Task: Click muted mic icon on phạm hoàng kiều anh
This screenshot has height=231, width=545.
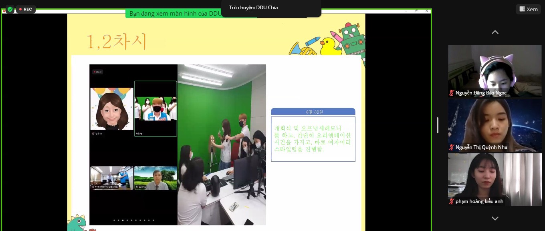Action: click(452, 201)
